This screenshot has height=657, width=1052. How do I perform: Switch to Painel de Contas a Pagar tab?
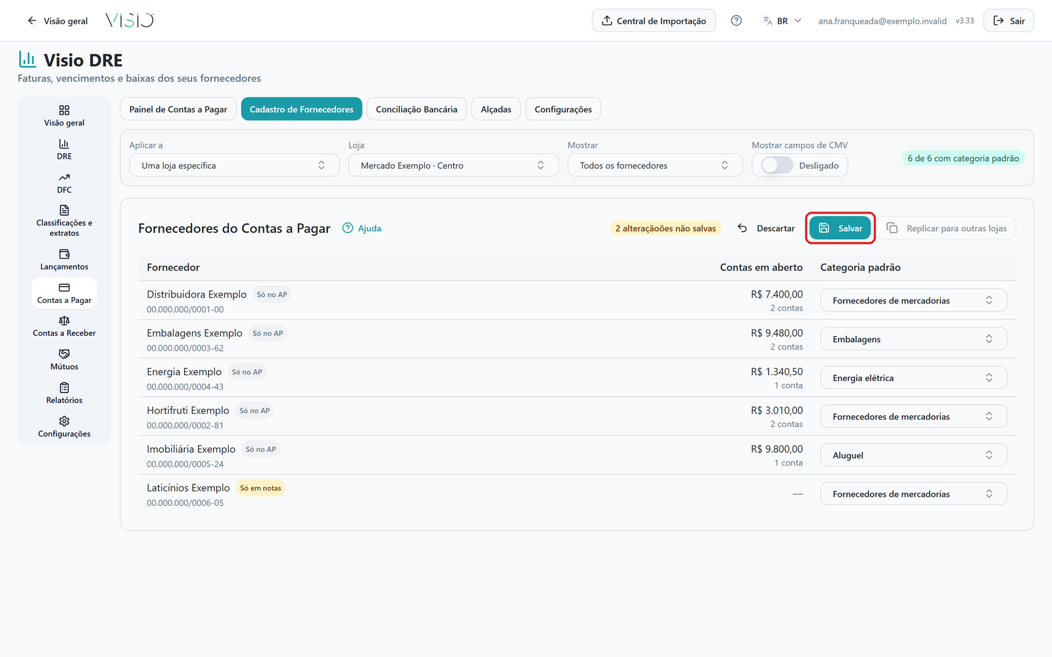178,109
